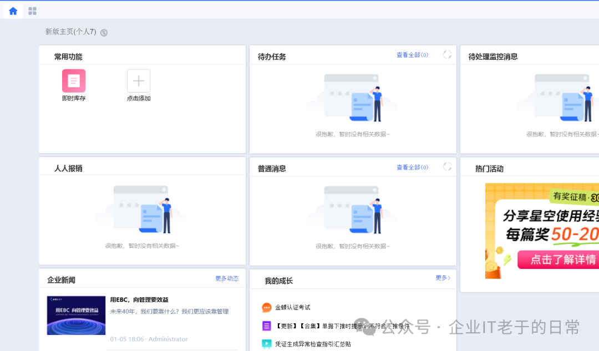The width and height of the screenshot is (599, 351).
Task: Open the 即时库存 app icon
Action: click(x=74, y=80)
